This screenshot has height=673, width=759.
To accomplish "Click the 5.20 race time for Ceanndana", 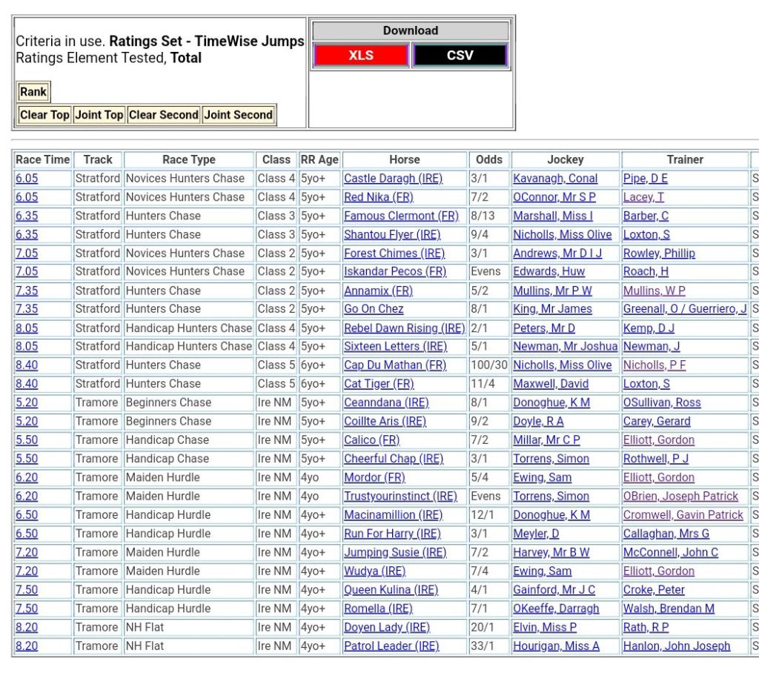I will [x=27, y=402].
